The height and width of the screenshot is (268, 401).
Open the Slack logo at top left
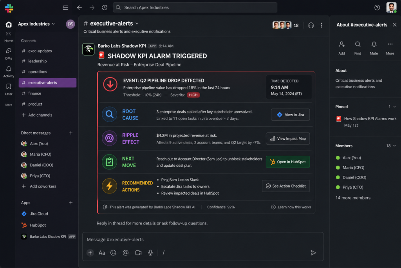point(9,8)
